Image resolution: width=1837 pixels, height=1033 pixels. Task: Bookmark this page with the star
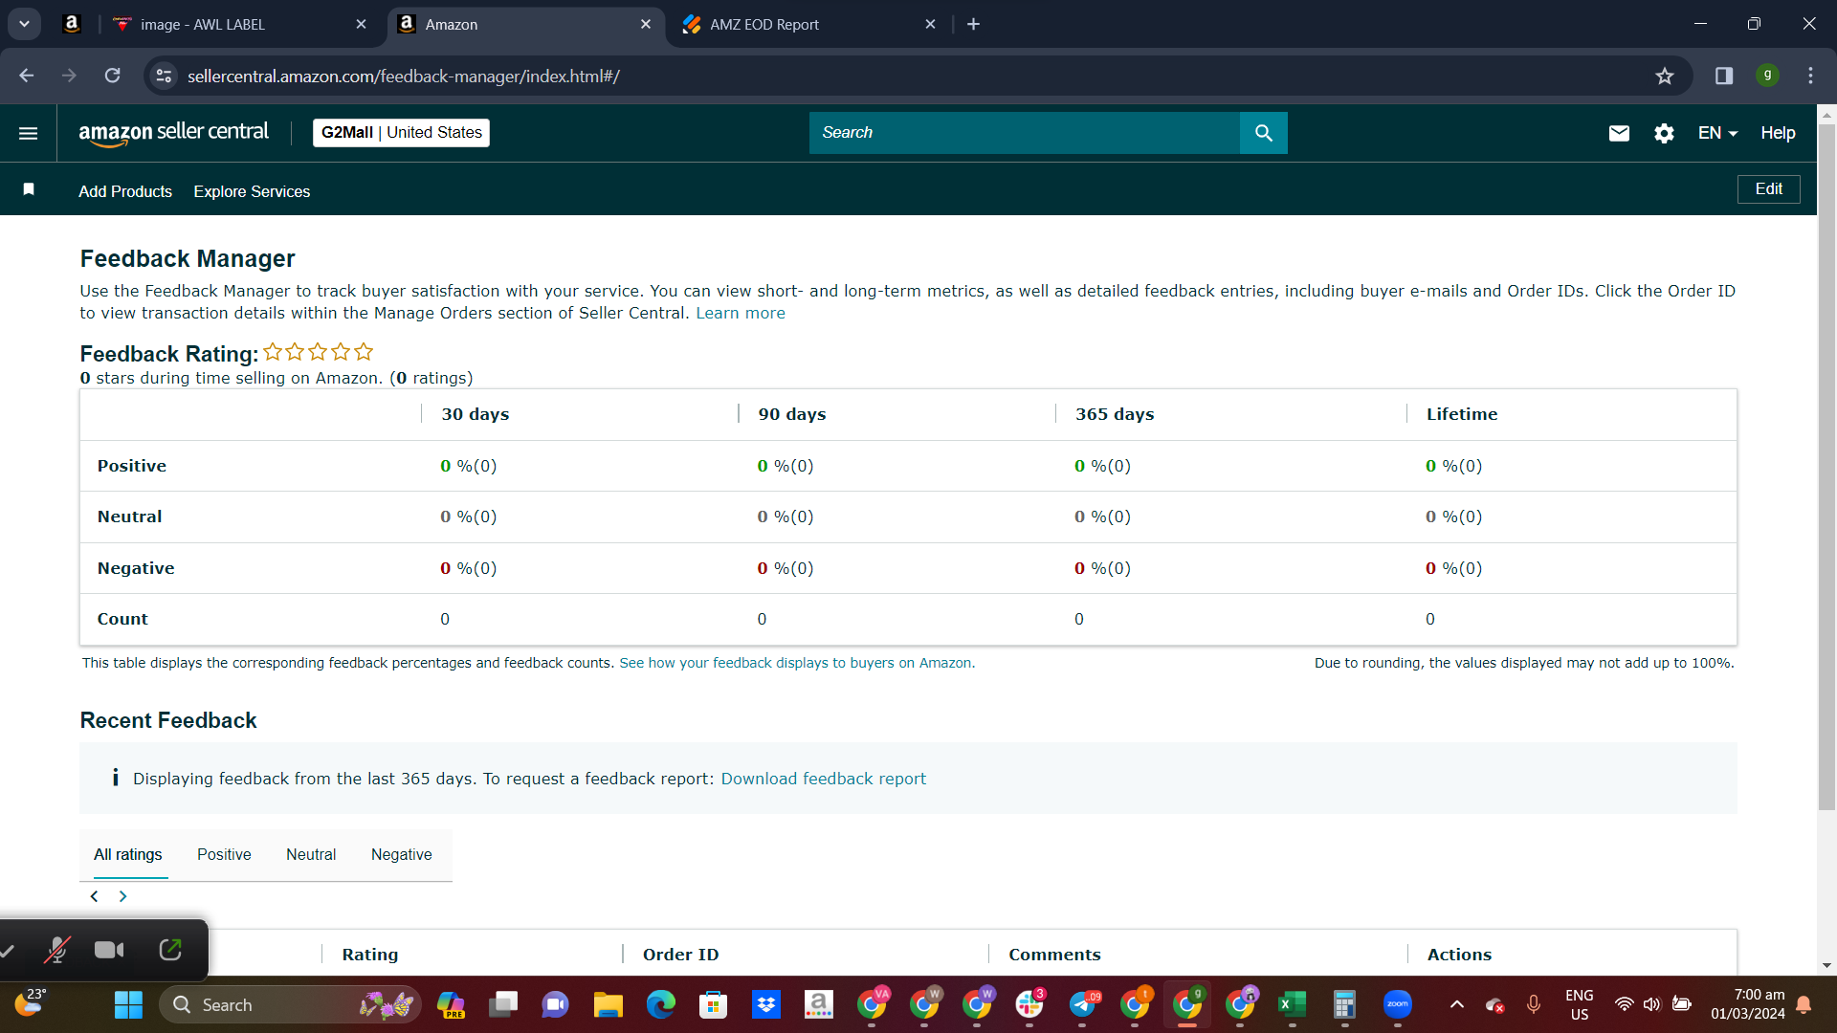click(1665, 76)
